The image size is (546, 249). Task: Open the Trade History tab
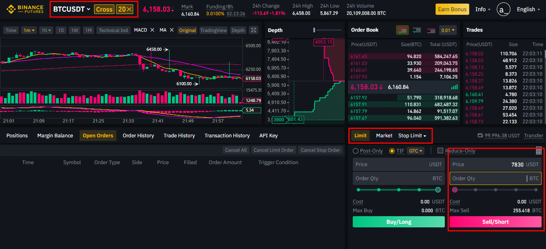pos(179,136)
